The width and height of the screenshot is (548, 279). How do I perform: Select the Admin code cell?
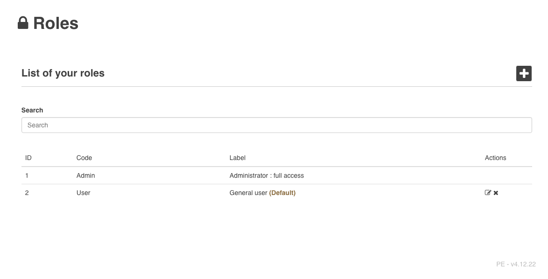click(x=85, y=175)
